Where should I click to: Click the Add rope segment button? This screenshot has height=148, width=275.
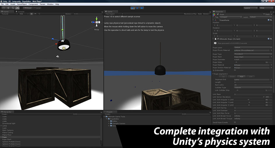(241, 76)
